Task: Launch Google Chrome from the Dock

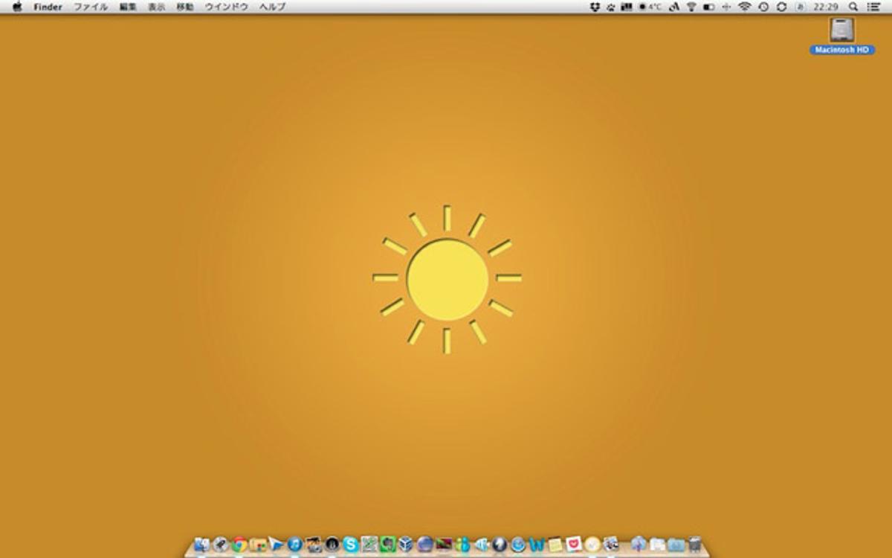Action: tap(239, 545)
